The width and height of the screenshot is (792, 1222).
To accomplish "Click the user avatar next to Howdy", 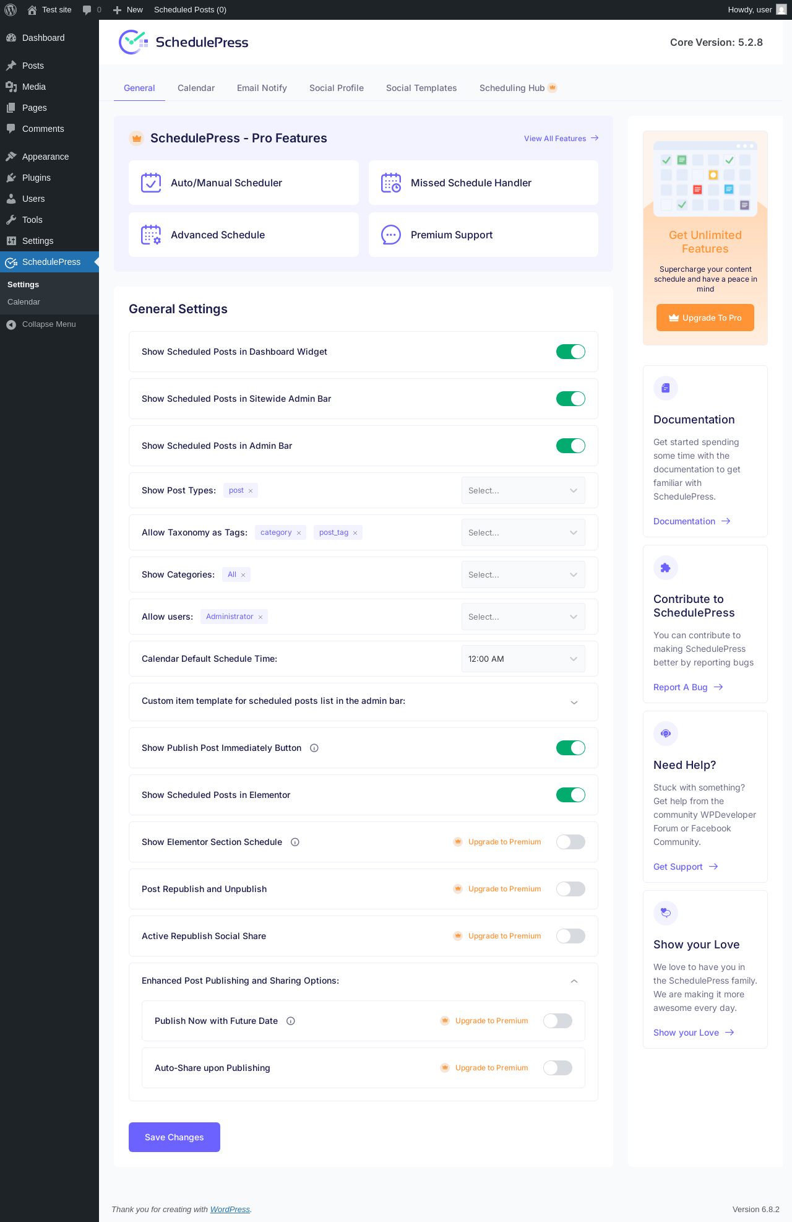I will [781, 10].
